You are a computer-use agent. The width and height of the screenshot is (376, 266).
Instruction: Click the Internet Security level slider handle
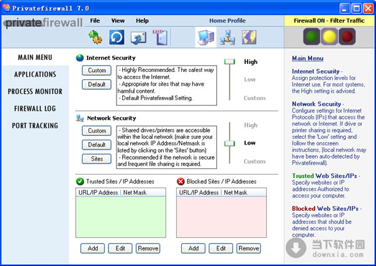(x=231, y=61)
